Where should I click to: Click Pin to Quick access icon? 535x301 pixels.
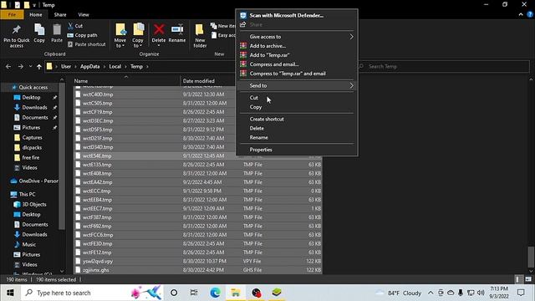coord(17,35)
